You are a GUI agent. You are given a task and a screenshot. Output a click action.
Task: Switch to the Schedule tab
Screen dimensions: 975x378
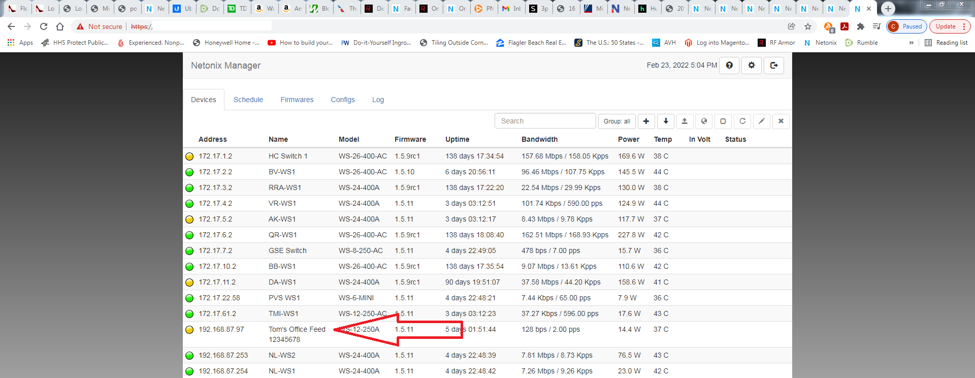coord(248,100)
